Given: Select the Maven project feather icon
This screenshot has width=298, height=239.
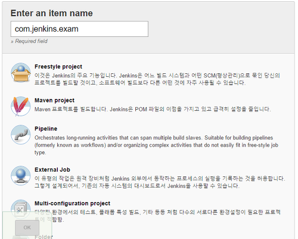Looking at the screenshot, I should 21,106.
